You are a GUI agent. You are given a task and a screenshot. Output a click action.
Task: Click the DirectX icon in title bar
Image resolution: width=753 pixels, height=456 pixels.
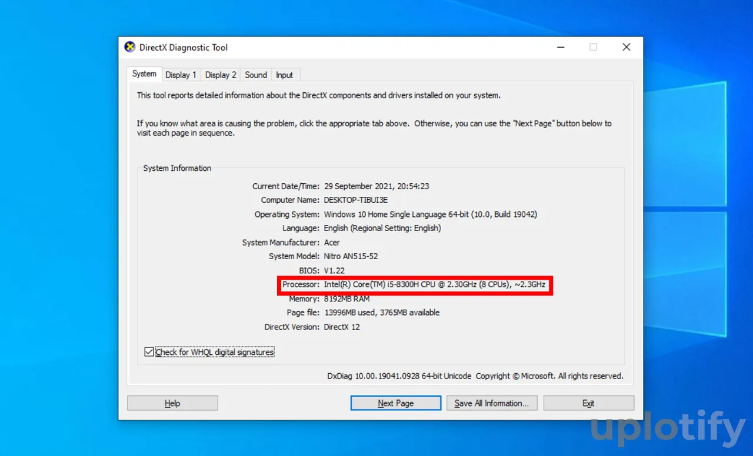(x=129, y=47)
